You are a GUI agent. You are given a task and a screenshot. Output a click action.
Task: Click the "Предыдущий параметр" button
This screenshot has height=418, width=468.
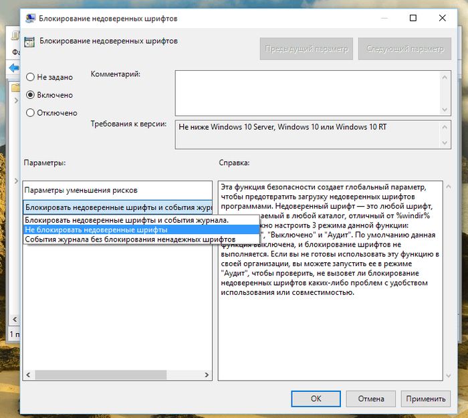[306, 49]
